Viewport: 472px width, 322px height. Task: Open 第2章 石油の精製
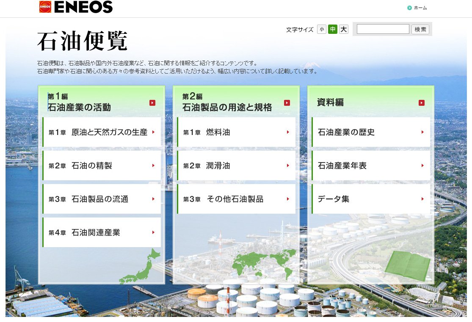tap(102, 165)
